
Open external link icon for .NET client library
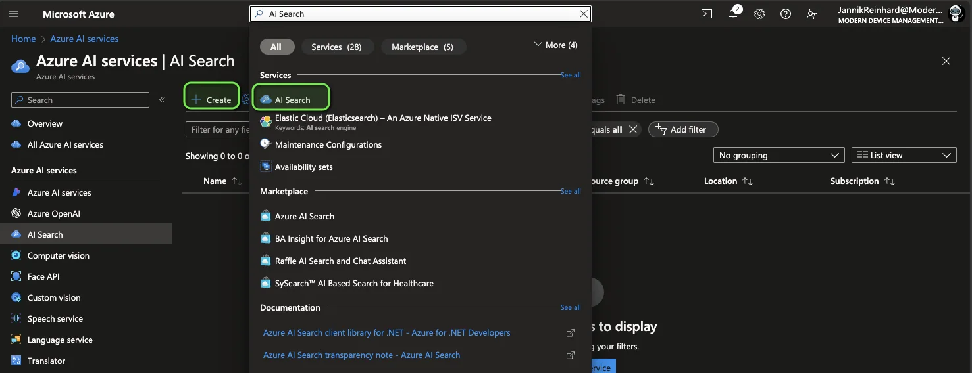tap(571, 333)
